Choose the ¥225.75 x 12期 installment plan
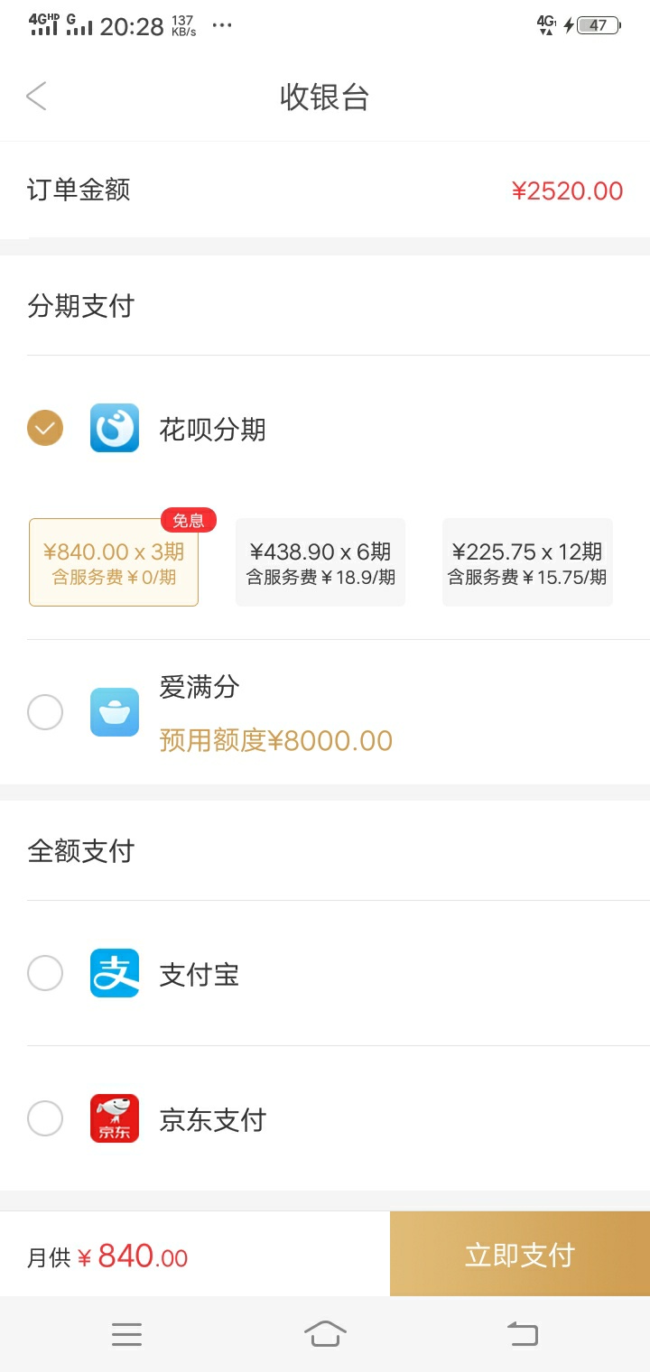The image size is (650, 1372). (527, 561)
